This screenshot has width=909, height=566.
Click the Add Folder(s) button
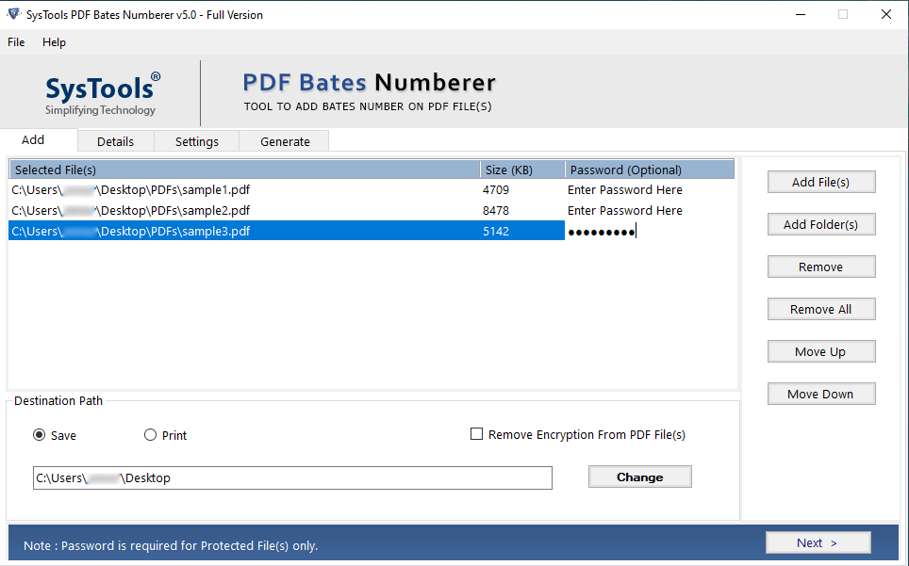[820, 224]
